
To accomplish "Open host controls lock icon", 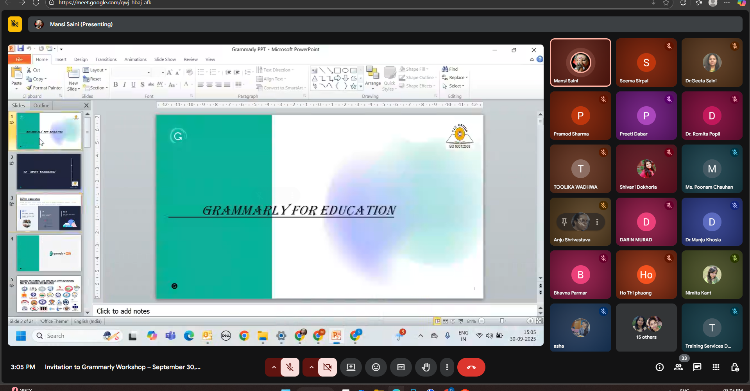I will (x=734, y=367).
